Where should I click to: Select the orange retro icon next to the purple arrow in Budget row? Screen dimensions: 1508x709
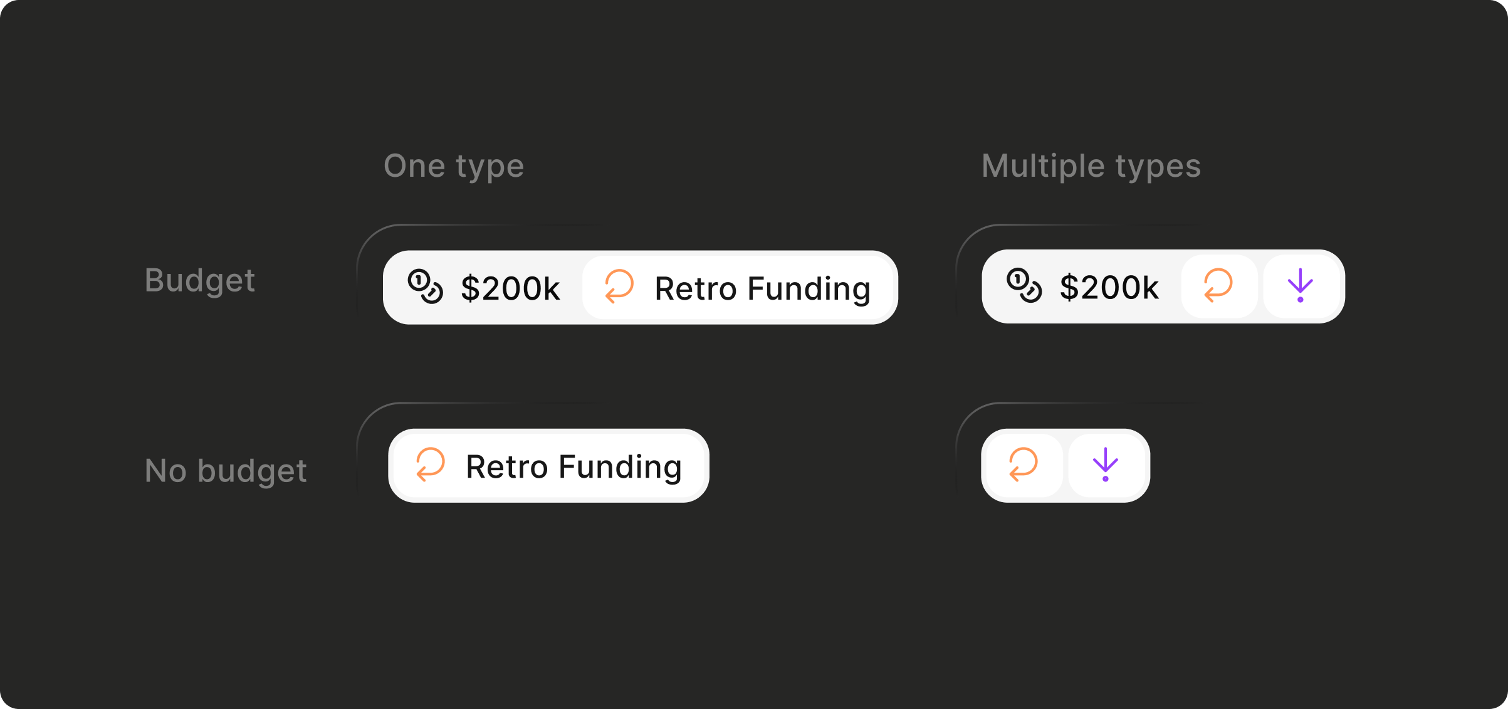point(1218,285)
